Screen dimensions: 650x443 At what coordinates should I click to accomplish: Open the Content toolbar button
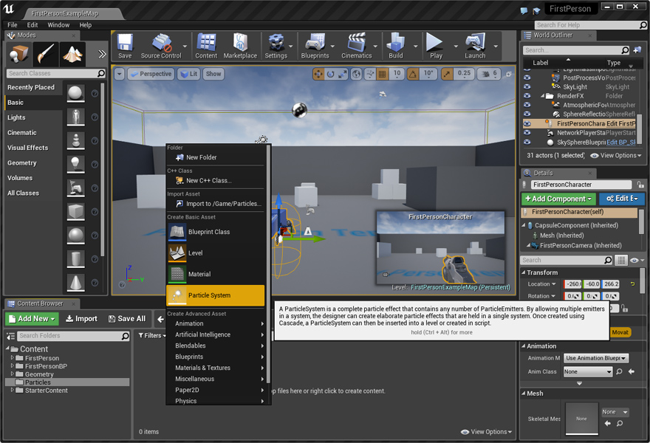[x=206, y=46]
